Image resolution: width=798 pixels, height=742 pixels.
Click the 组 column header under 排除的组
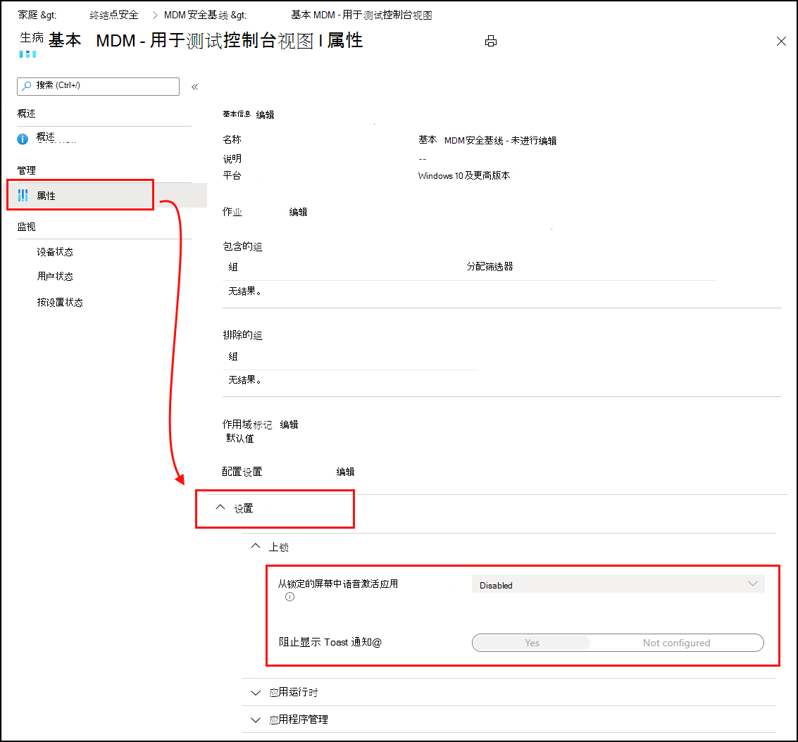click(x=233, y=356)
